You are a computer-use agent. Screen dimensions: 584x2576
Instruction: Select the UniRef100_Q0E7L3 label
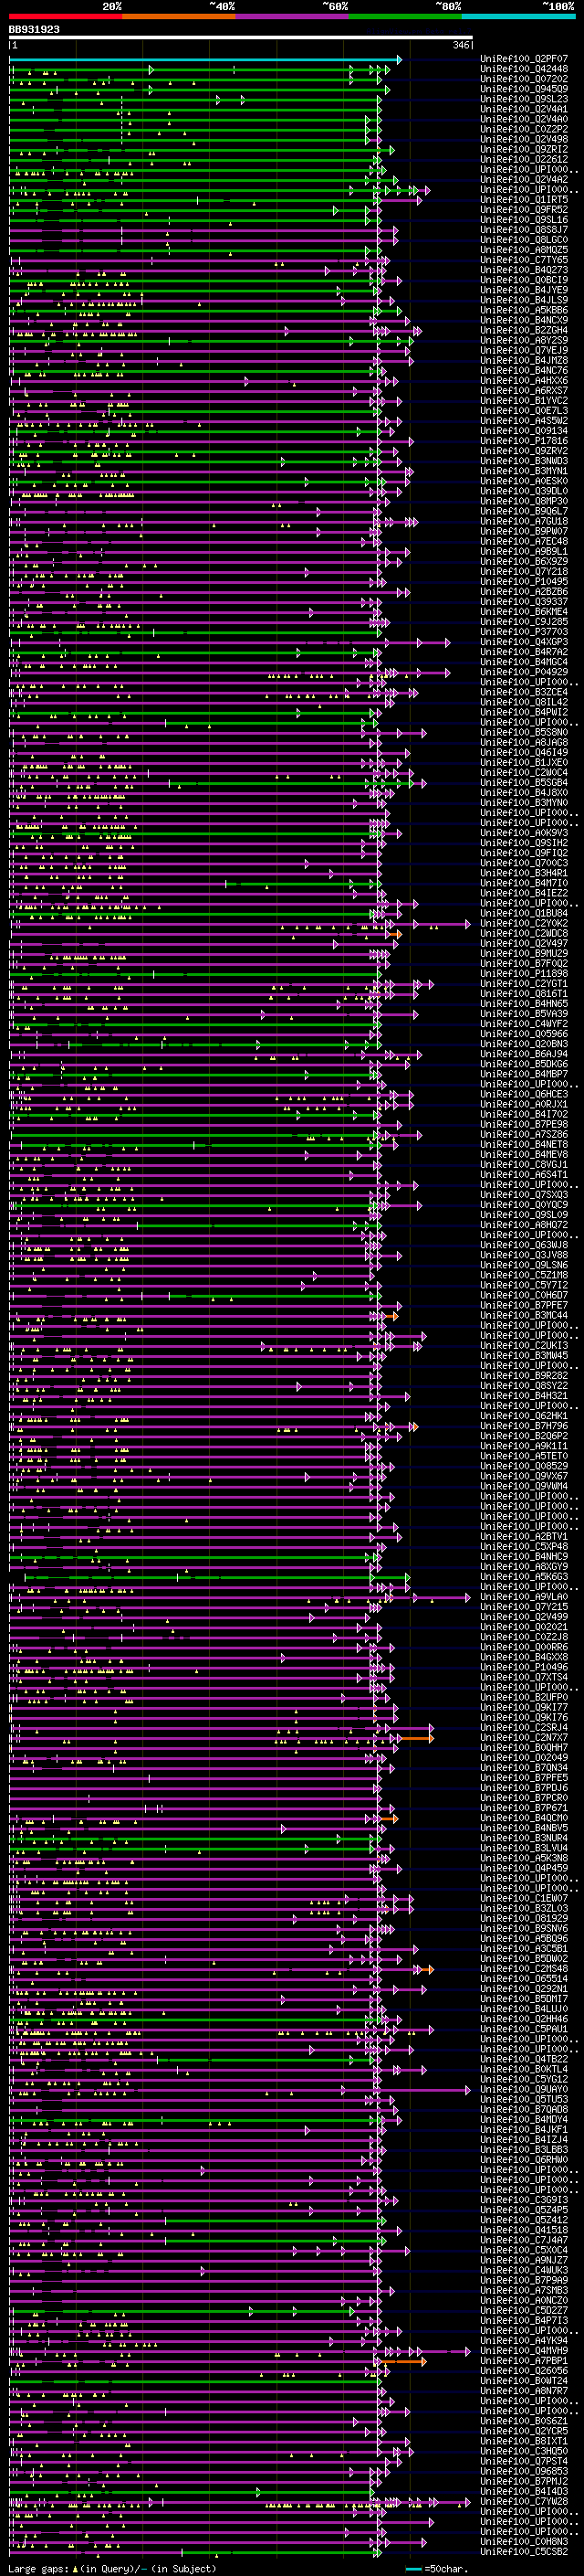[x=524, y=411]
